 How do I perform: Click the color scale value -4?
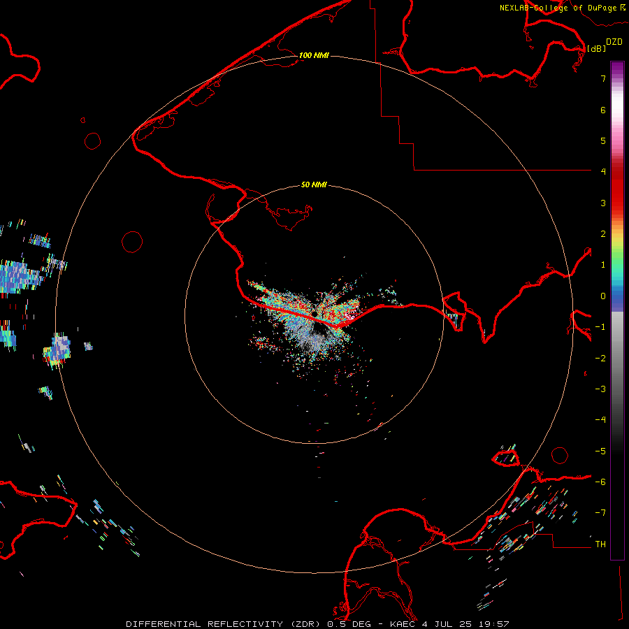point(600,420)
